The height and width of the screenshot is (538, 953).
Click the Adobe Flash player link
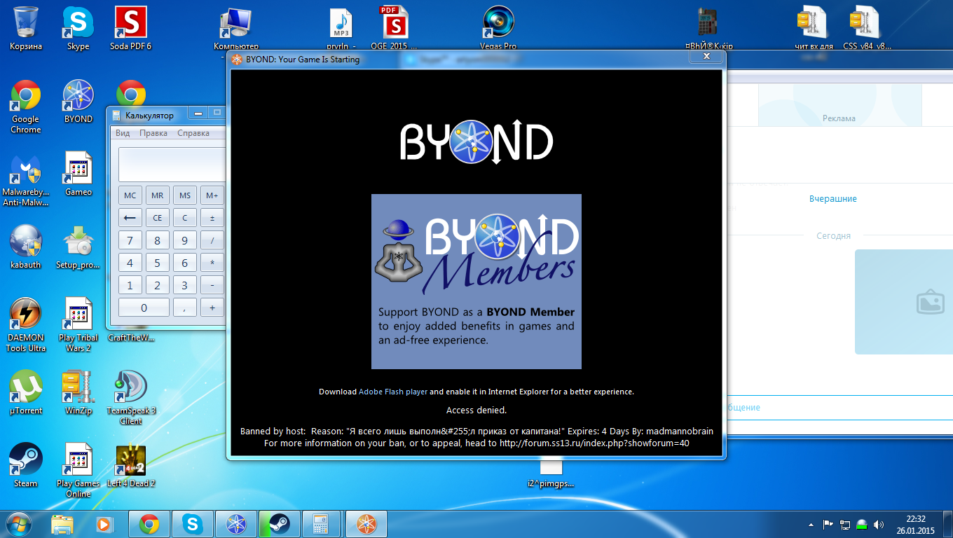coord(393,392)
